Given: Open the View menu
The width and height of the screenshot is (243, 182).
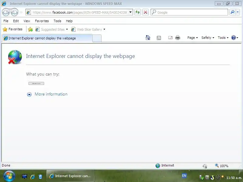Looking at the screenshot, I should pos(27,21).
